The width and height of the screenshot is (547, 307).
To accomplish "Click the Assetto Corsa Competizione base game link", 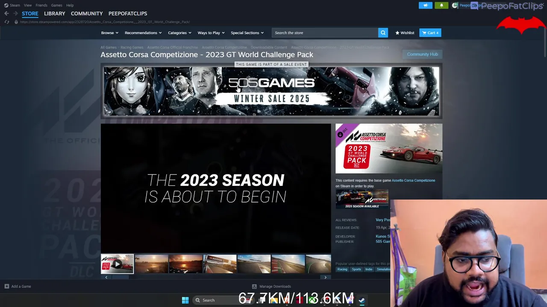I will coord(413,180).
